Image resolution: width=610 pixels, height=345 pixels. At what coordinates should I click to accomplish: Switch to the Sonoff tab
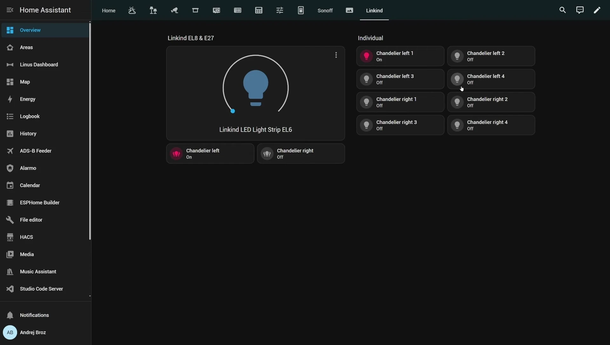click(325, 10)
